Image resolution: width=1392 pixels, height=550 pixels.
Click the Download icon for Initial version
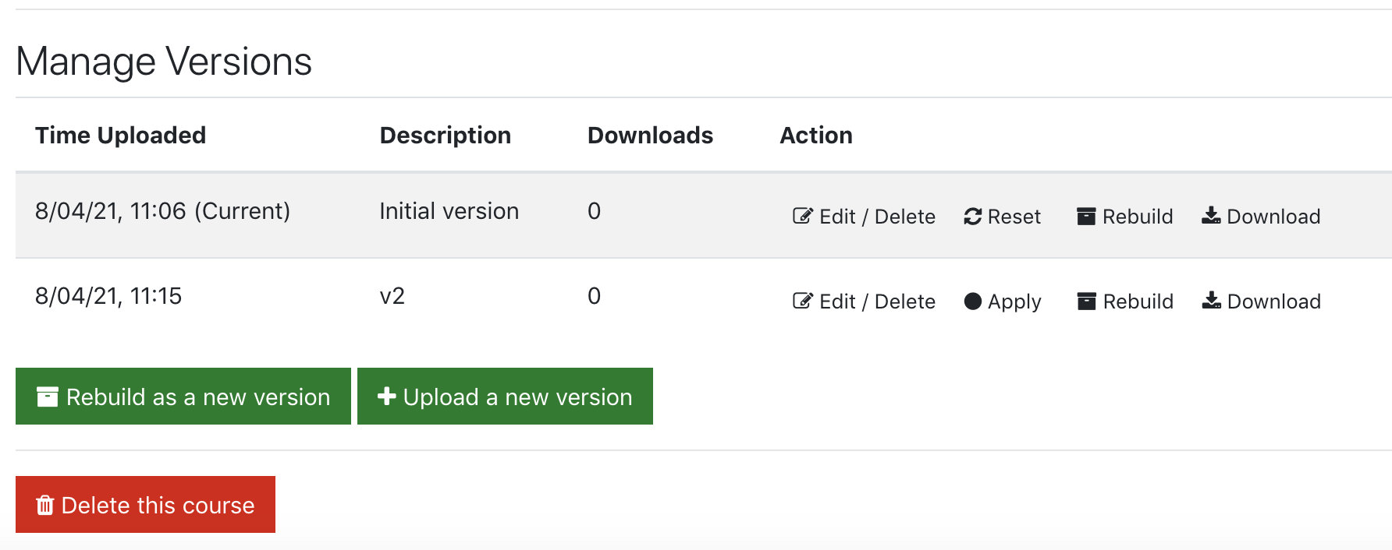pos(1211,217)
